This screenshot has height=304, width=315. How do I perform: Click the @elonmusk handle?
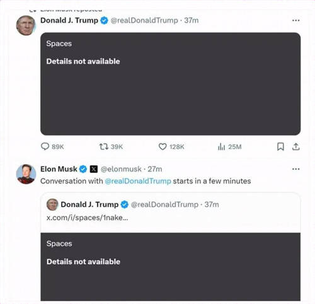click(121, 169)
